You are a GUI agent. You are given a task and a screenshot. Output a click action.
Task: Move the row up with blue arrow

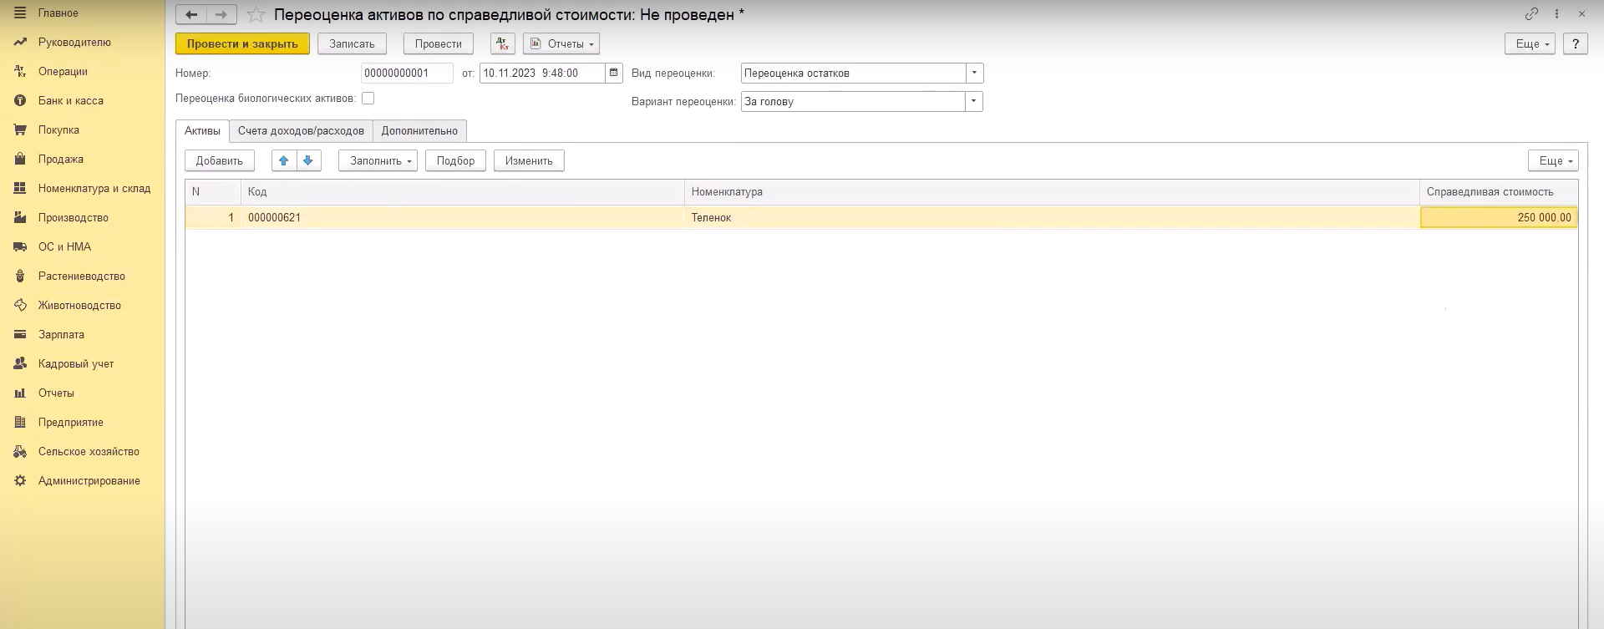point(284,160)
